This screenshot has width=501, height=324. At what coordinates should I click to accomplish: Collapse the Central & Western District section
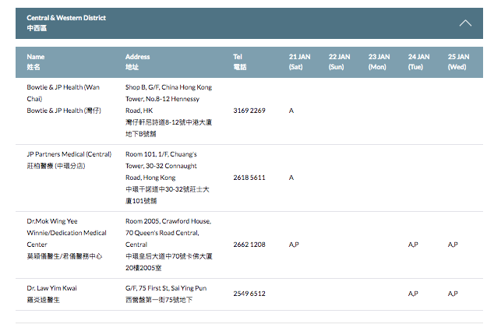coord(465,23)
